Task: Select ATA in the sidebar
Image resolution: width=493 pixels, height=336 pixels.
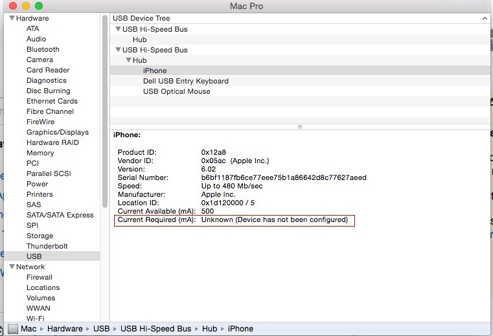Action: coord(32,28)
